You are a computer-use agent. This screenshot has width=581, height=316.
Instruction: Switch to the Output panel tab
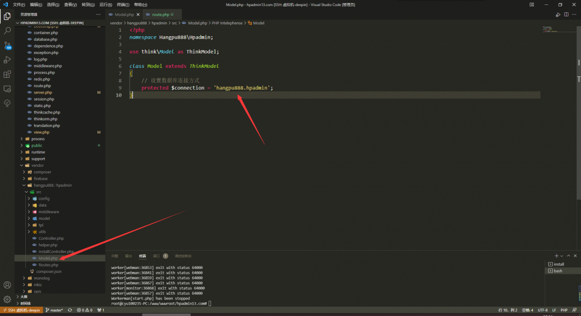[x=129, y=256]
